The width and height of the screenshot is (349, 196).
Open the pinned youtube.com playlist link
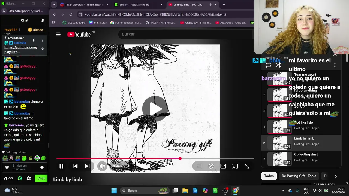pos(21,50)
